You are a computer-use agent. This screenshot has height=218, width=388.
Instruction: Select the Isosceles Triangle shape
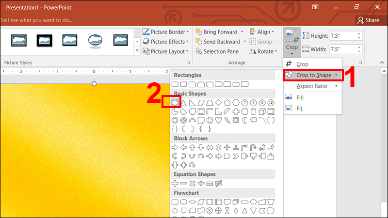coord(184,102)
